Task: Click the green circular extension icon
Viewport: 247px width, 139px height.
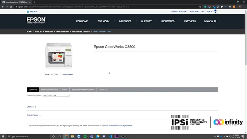Action: [205, 7]
